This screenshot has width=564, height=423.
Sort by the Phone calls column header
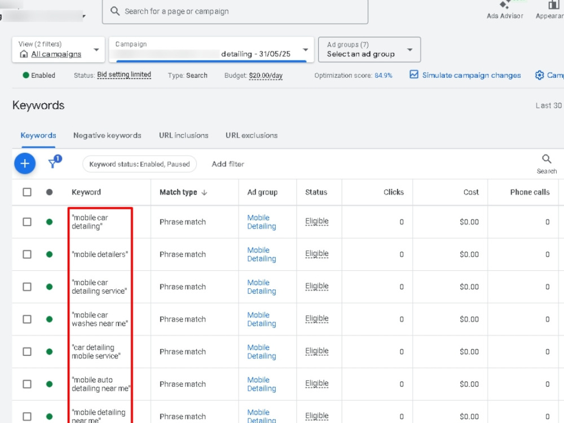point(530,192)
